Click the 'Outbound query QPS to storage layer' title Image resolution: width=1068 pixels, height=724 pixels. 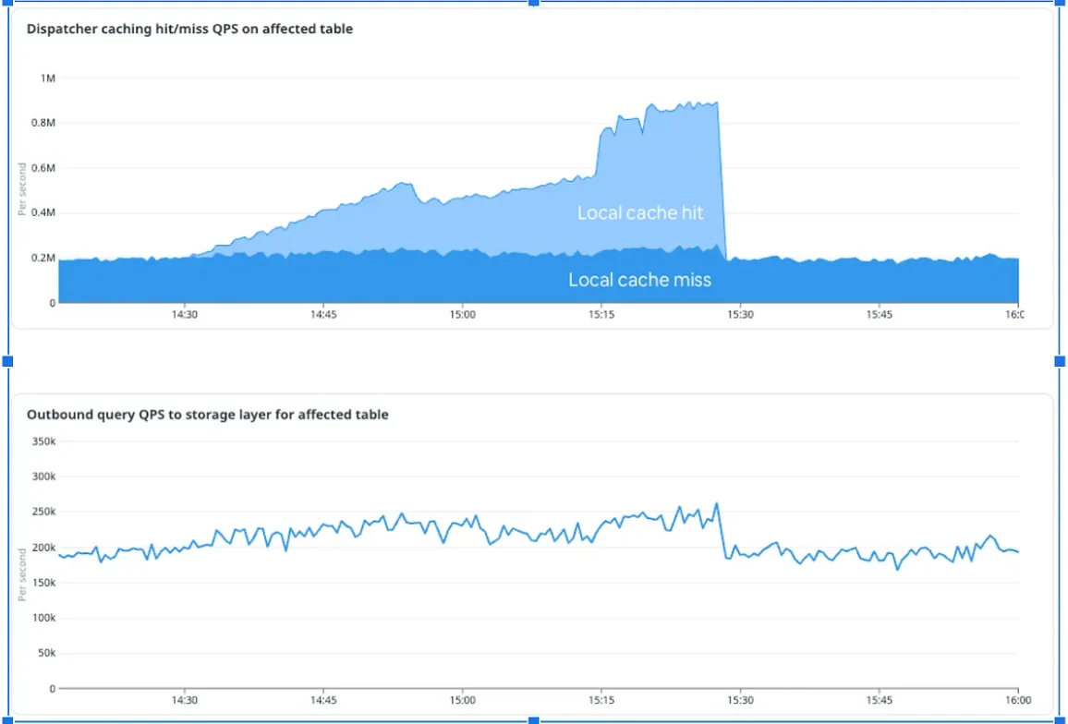[x=207, y=414]
